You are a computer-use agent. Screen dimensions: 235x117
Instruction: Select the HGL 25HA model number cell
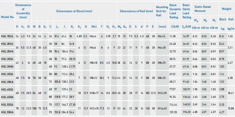[x=7, y=51]
